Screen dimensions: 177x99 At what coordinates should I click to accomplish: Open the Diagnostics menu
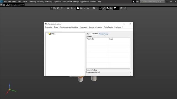57,2
